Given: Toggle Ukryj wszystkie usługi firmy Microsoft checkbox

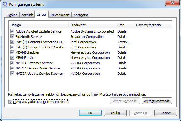Looking at the screenshot, I should point(10,102).
